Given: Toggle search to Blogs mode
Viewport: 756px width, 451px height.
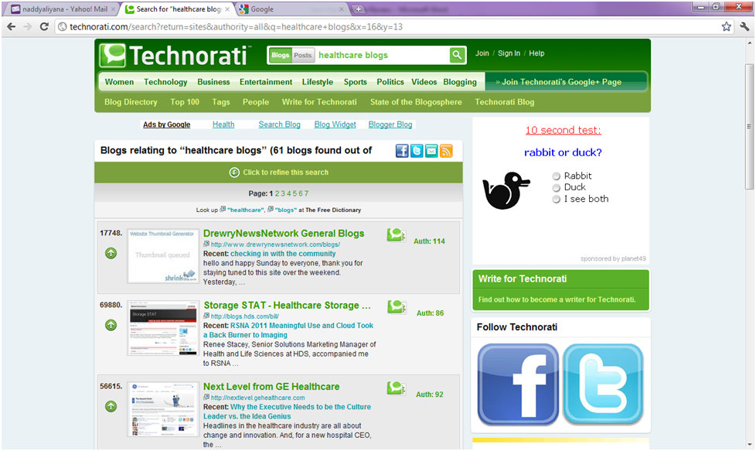Looking at the screenshot, I should tap(280, 55).
